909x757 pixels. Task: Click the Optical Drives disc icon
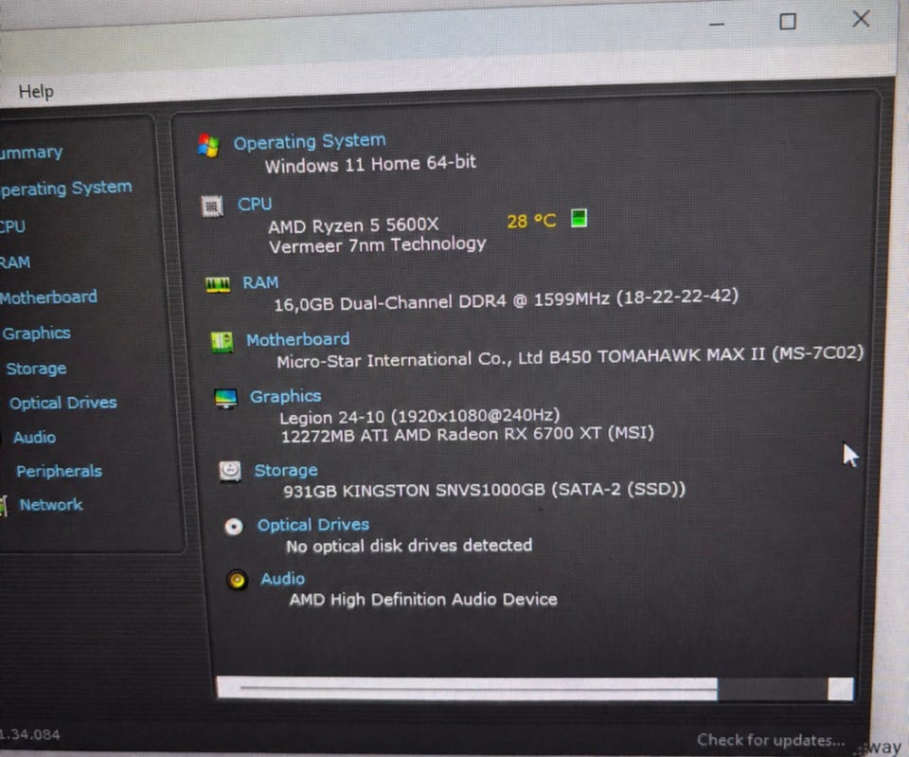234,526
